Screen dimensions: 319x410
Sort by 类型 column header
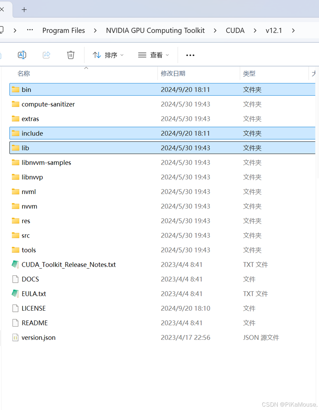click(x=249, y=73)
